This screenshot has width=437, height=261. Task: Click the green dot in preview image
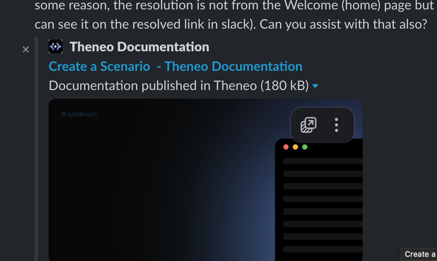pos(305,147)
